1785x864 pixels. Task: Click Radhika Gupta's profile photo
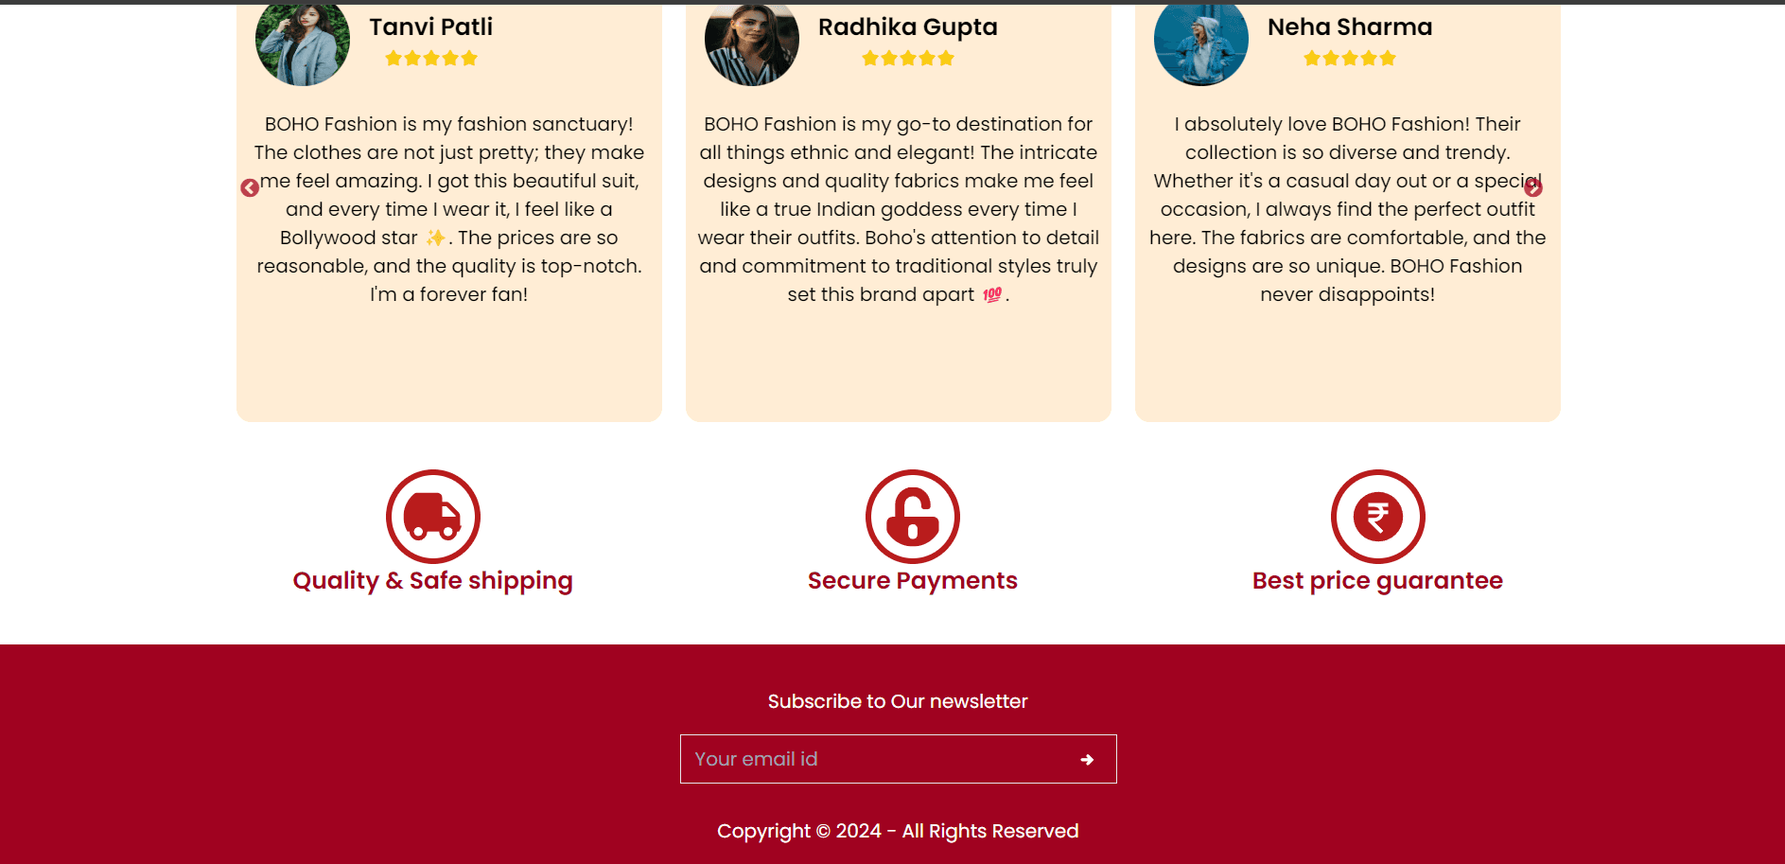(752, 43)
